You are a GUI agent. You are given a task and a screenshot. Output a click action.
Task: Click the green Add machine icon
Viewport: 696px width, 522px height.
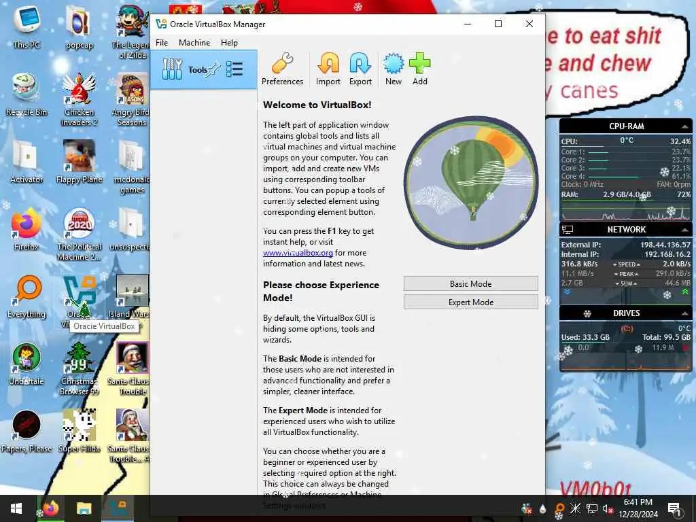pyautogui.click(x=419, y=69)
